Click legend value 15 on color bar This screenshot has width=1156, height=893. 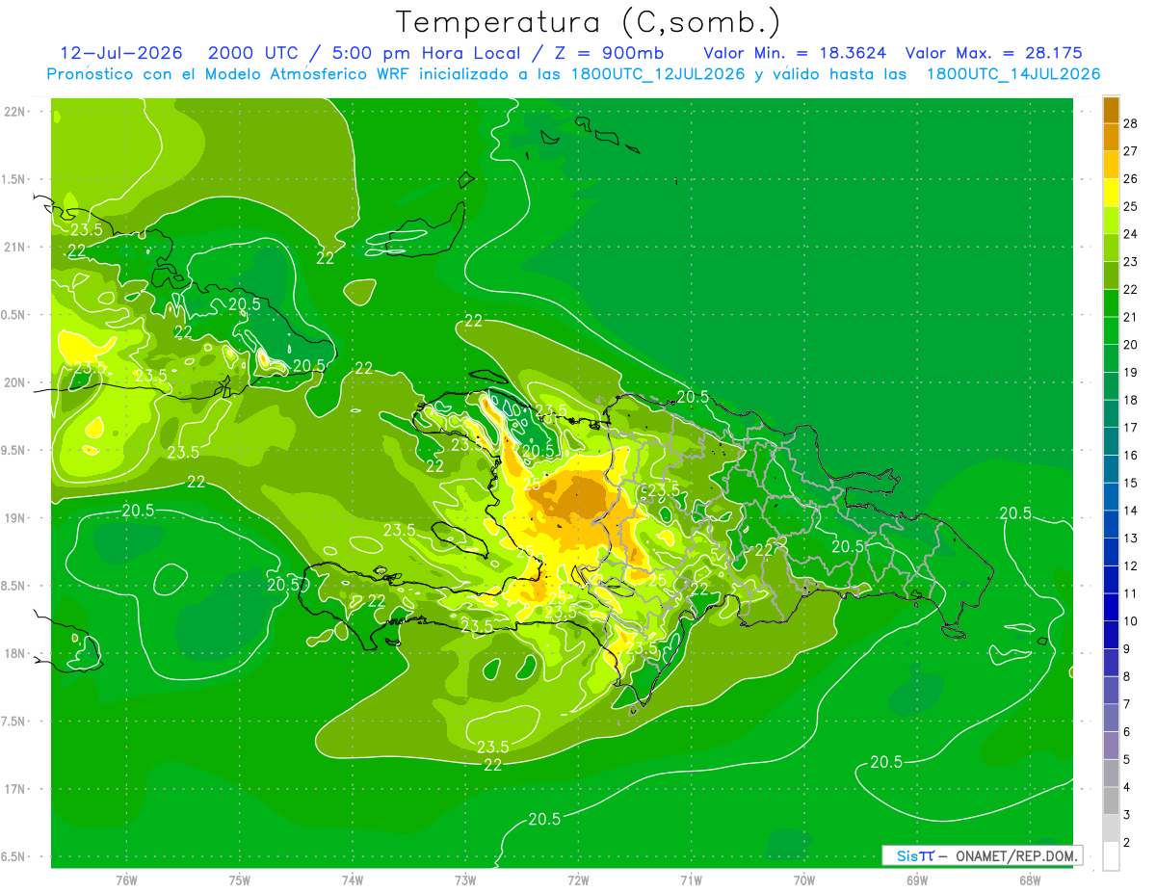click(x=1131, y=483)
